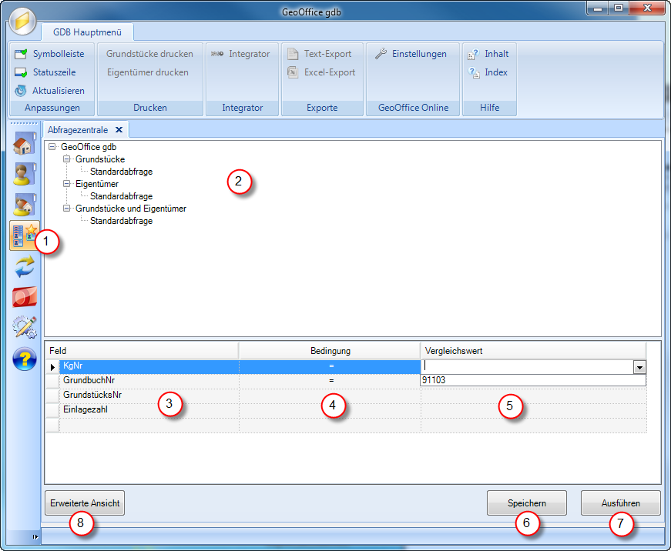Close the Abfragezentrale tab

click(x=119, y=130)
